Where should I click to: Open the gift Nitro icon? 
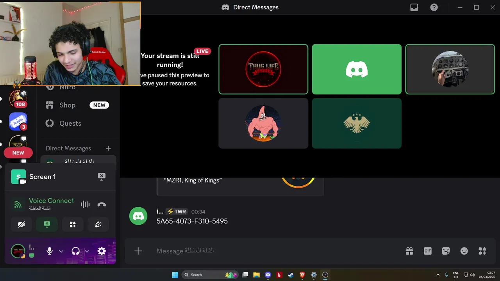pos(409,251)
